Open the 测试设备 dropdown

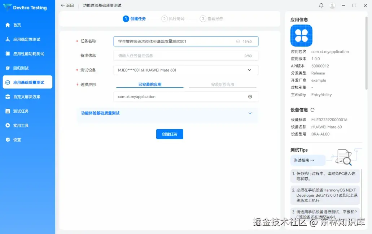[x=186, y=70]
